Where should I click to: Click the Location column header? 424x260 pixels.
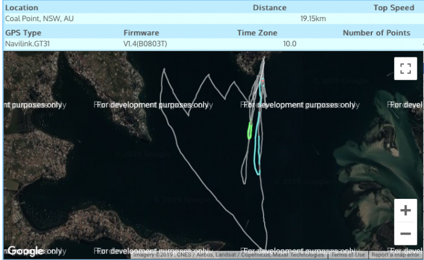(x=22, y=8)
